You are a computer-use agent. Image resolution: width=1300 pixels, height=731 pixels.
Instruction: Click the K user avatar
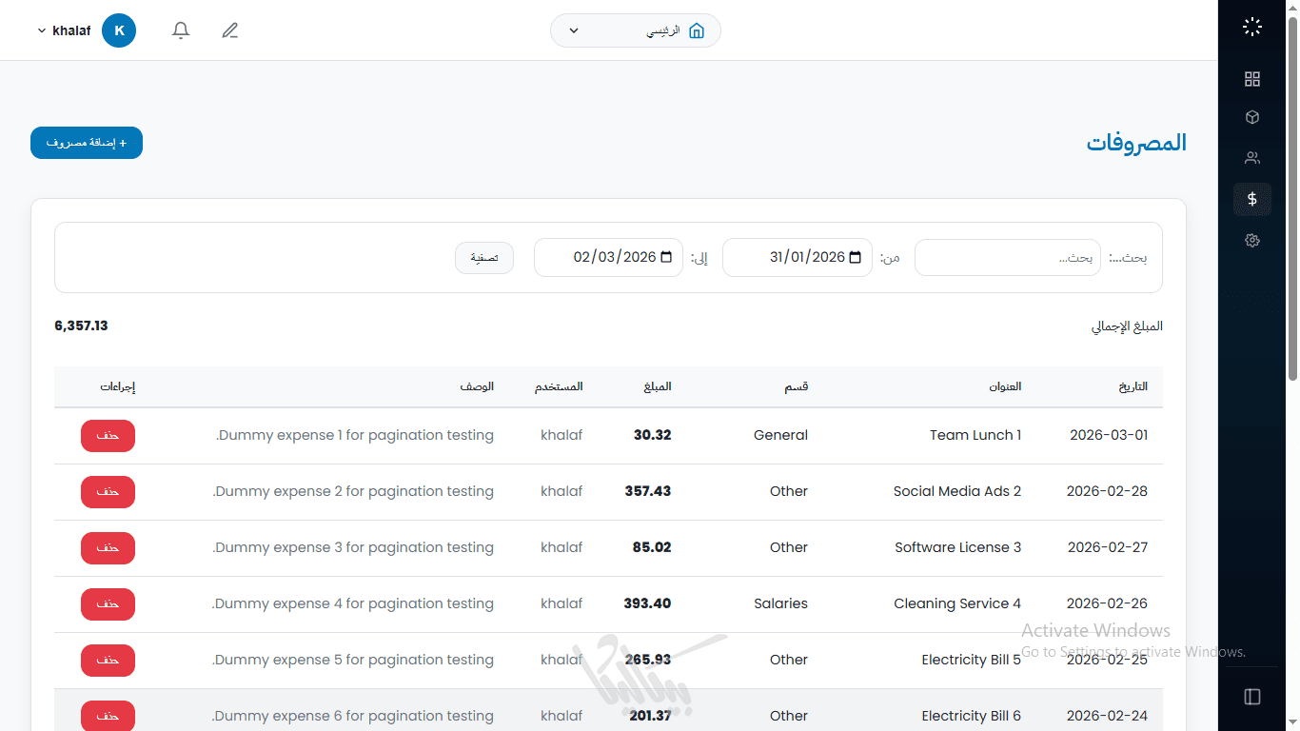[119, 30]
